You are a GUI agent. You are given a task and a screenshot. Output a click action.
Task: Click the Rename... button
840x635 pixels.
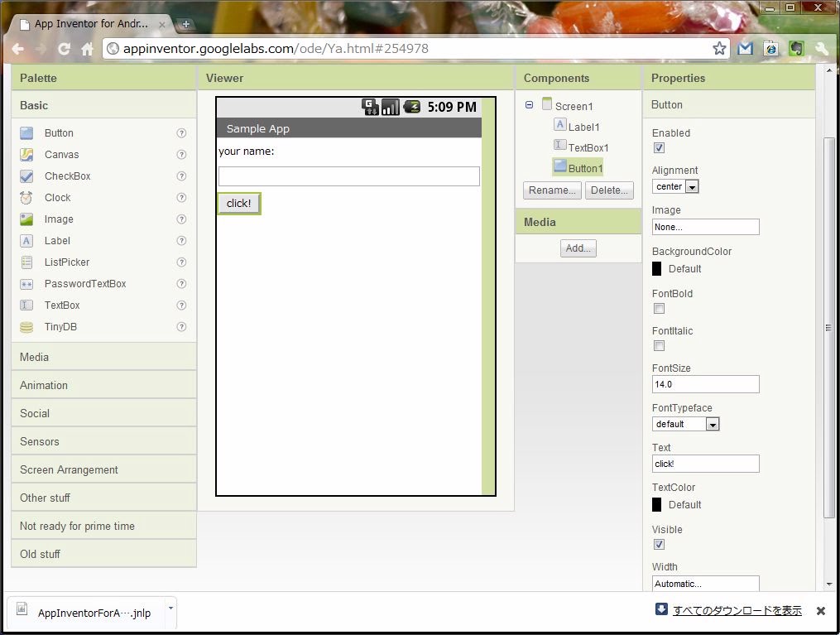[552, 190]
